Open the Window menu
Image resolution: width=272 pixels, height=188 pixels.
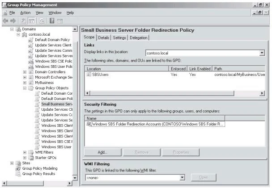55,13
